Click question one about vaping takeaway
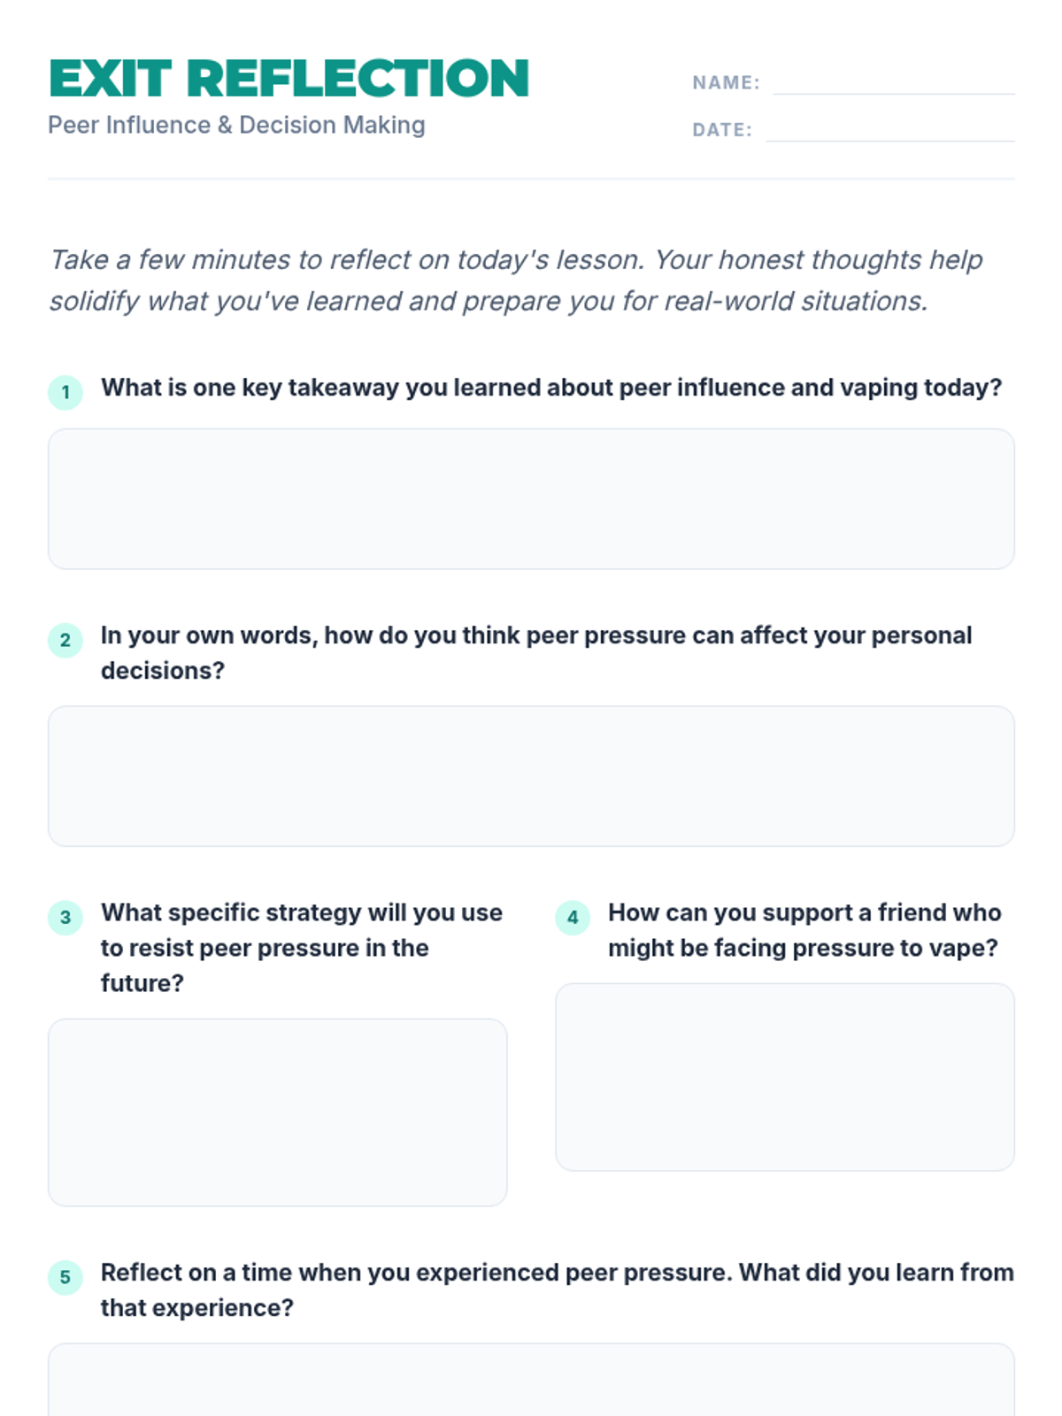This screenshot has height=1416, width=1062. pos(551,388)
